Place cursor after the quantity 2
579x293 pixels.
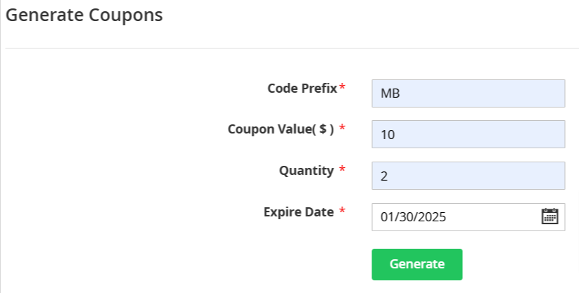click(x=388, y=176)
